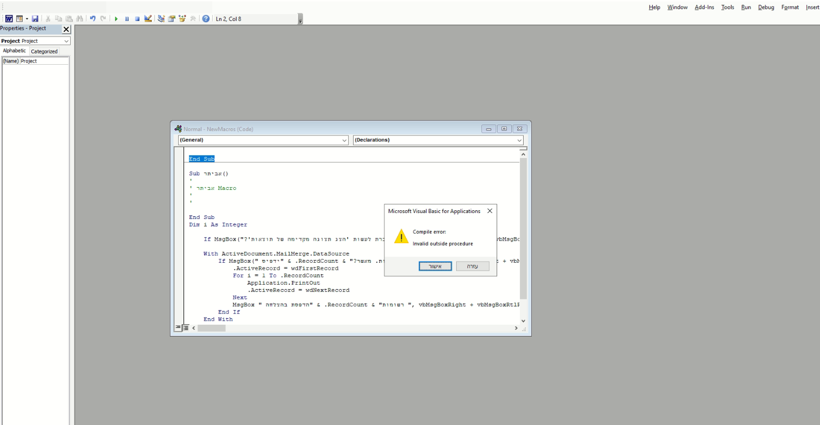820x425 pixels.
Task: Open the Window menu
Action: tap(677, 7)
